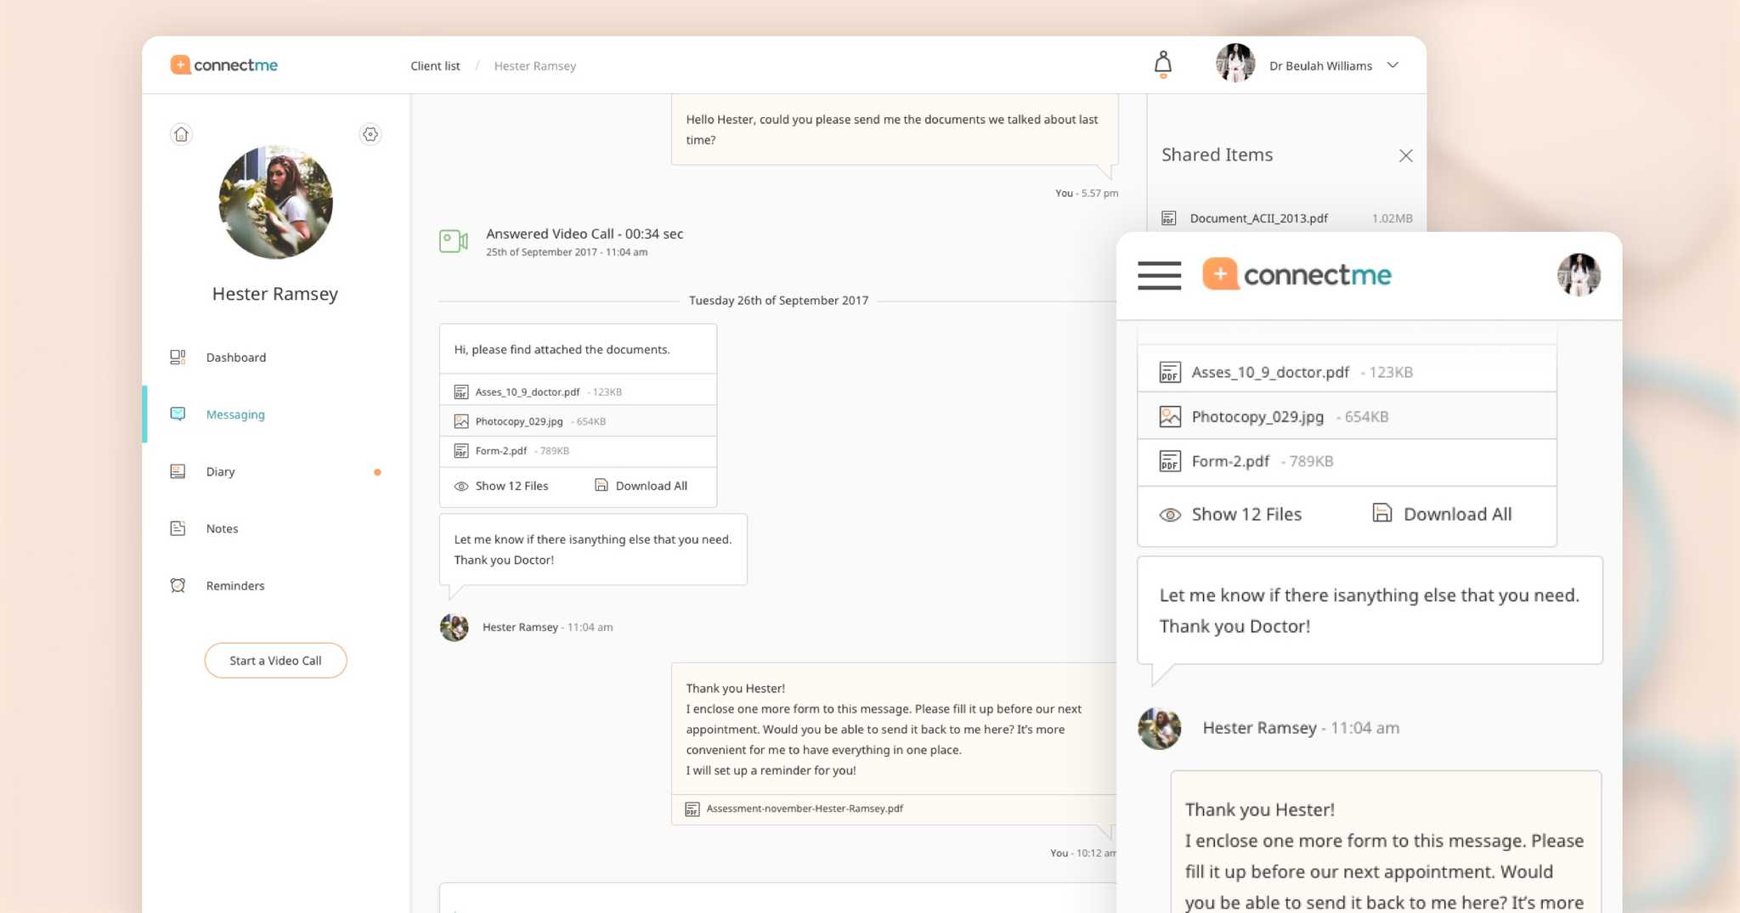1740x913 pixels.
Task: Open the Dashboard menu item
Action: point(235,358)
